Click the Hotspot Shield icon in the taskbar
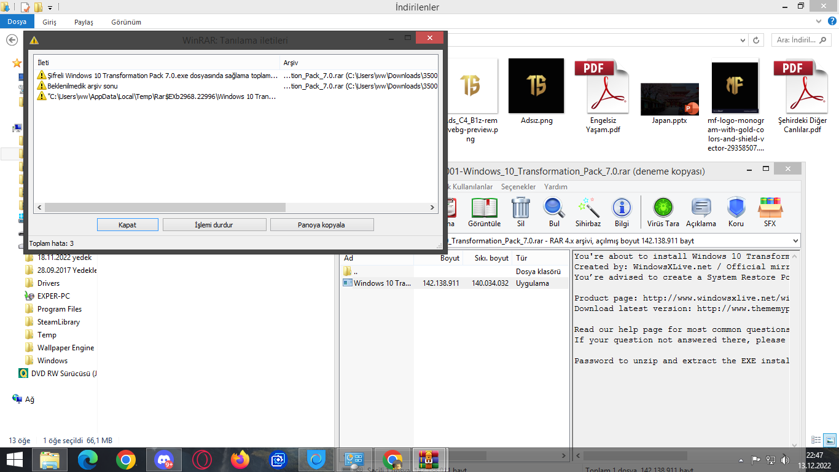The width and height of the screenshot is (839, 472). [316, 460]
